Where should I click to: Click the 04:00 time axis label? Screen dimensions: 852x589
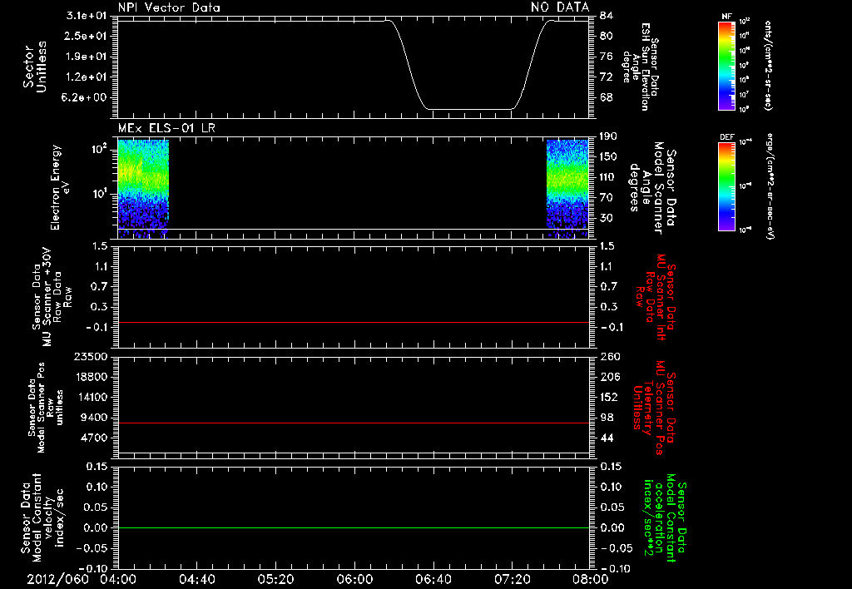click(118, 579)
